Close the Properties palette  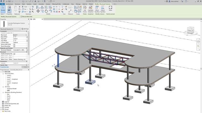tap(29, 19)
